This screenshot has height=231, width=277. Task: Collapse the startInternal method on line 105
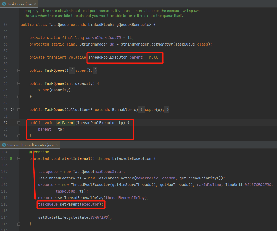click(19, 158)
